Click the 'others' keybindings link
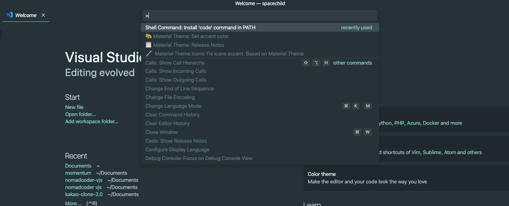Screen dimensions: 509x206 pyautogui.click(x=474, y=152)
